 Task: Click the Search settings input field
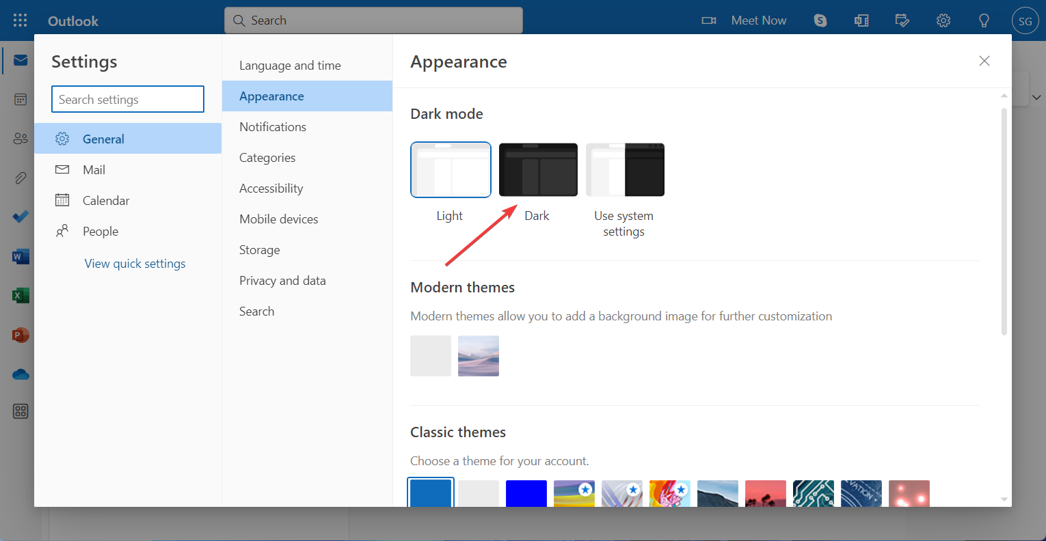click(128, 99)
